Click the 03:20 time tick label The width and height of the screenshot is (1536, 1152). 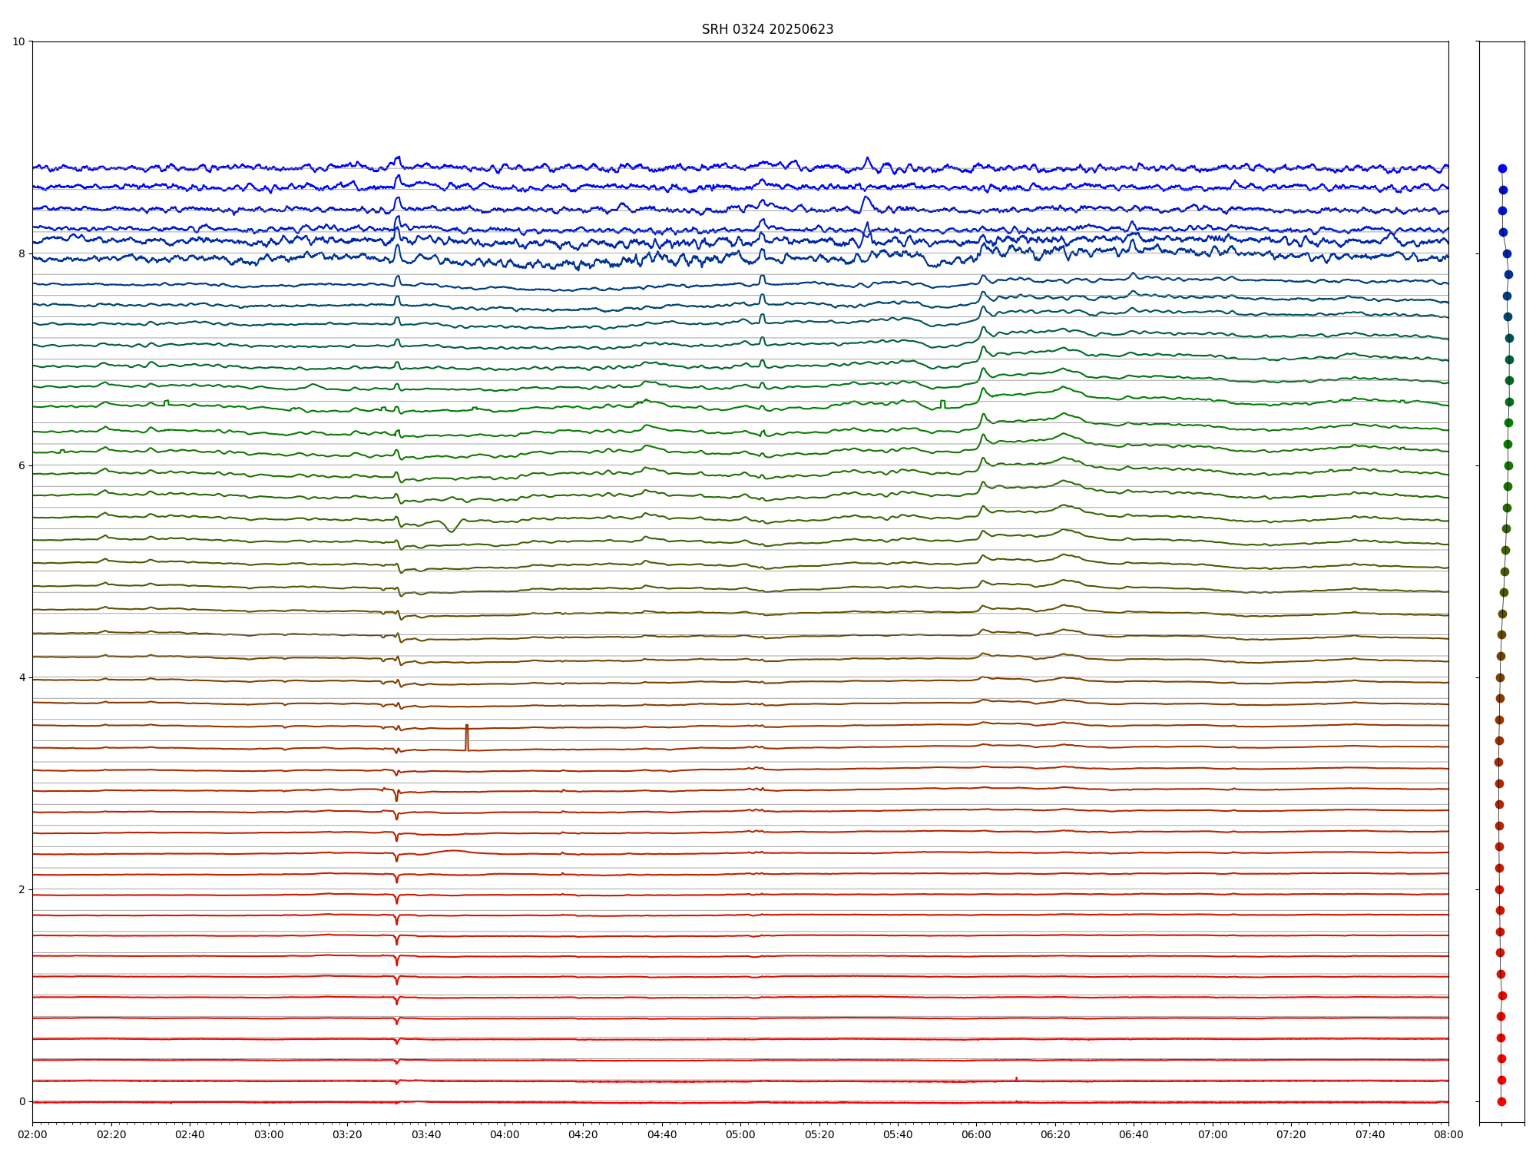coord(347,1135)
